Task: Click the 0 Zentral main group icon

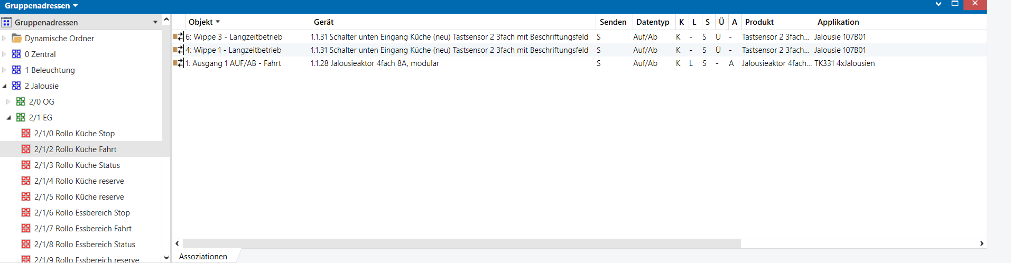Action: pyautogui.click(x=16, y=54)
